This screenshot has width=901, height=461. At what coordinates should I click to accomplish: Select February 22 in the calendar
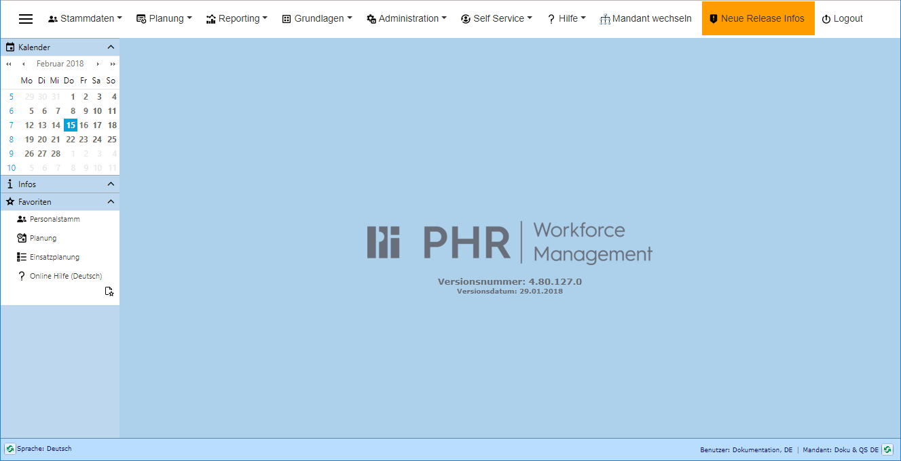[x=71, y=140]
